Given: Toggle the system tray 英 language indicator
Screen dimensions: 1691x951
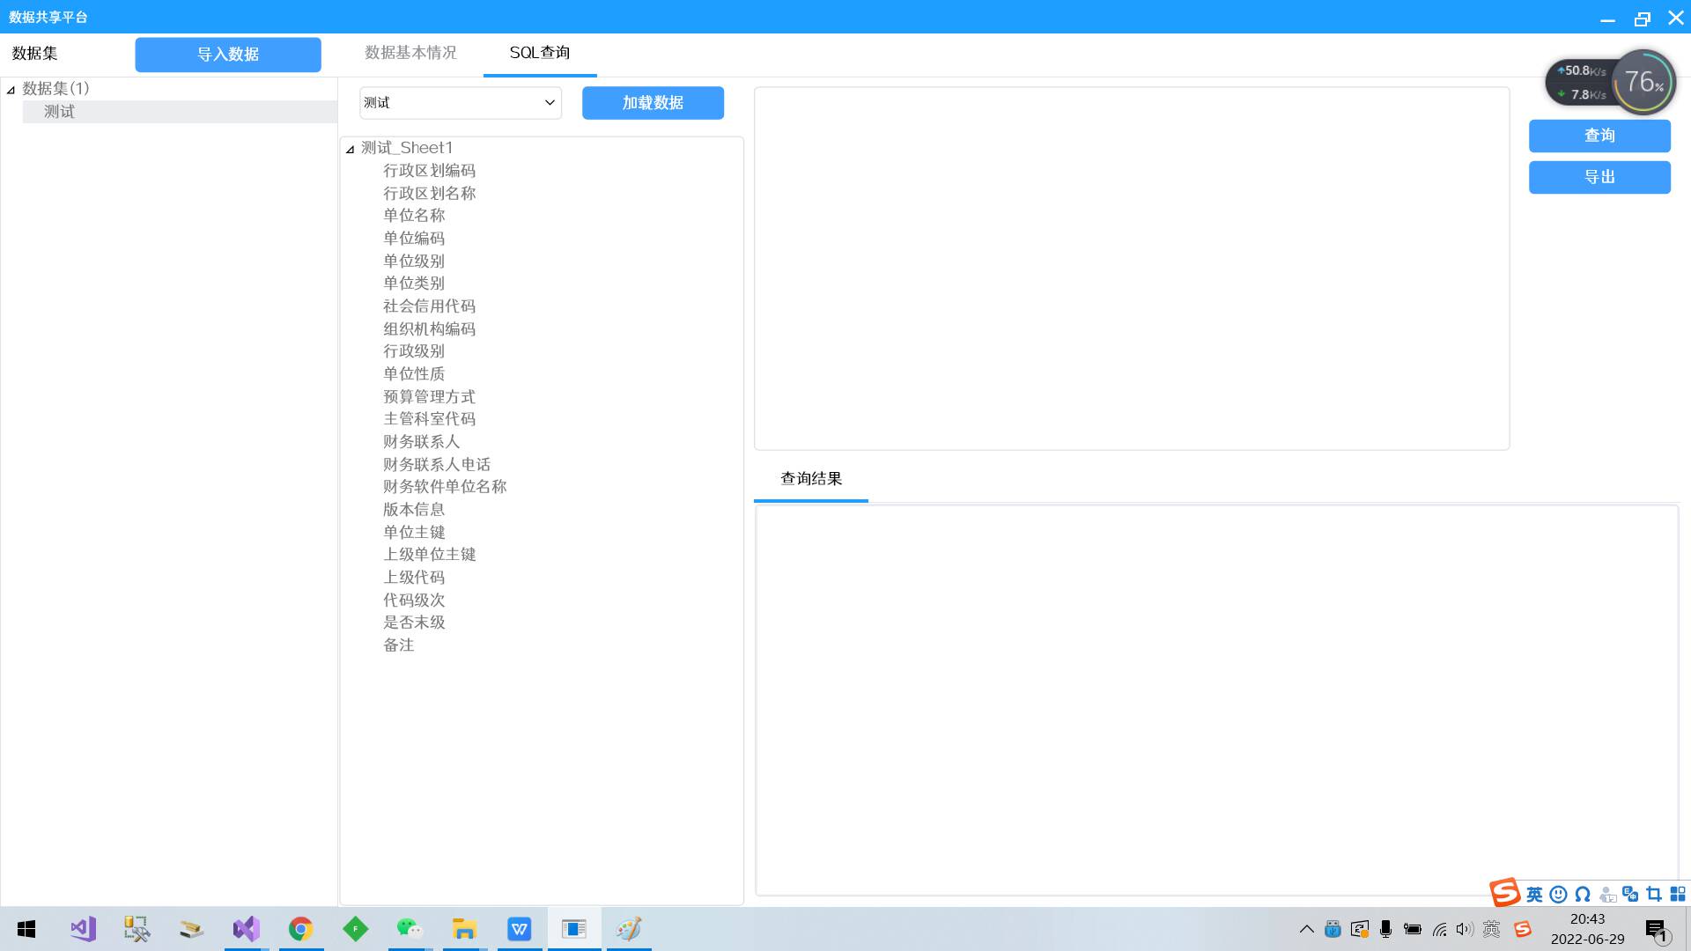Looking at the screenshot, I should coord(1491,929).
